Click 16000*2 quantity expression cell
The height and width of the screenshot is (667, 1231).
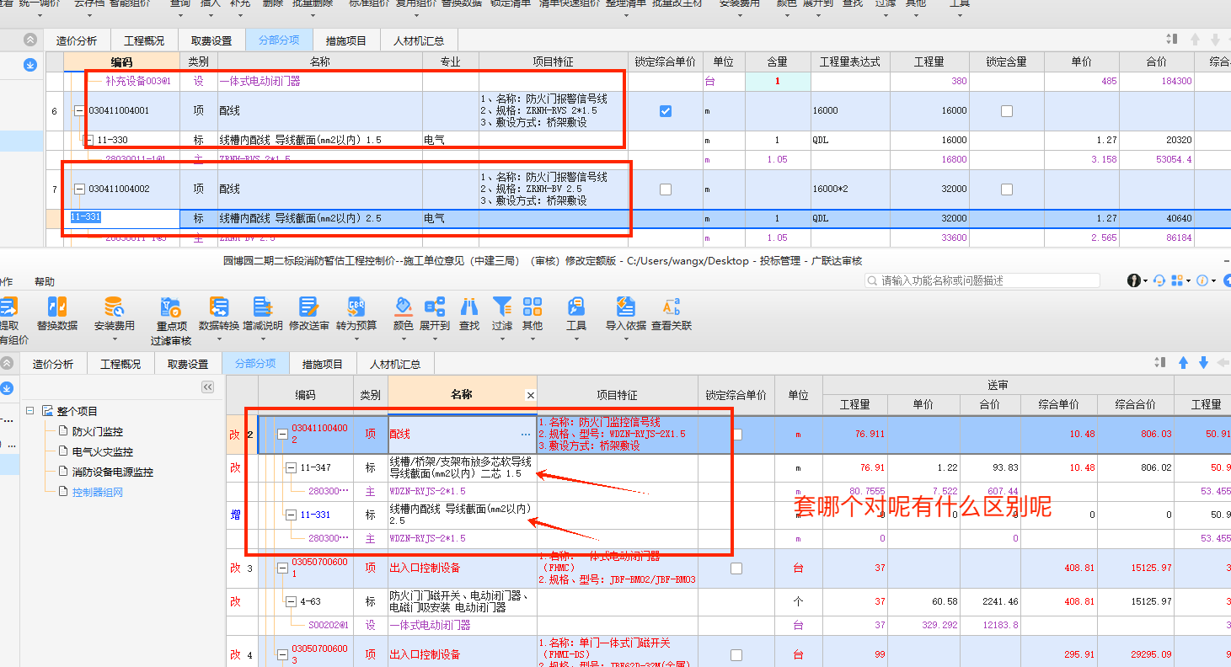point(850,189)
